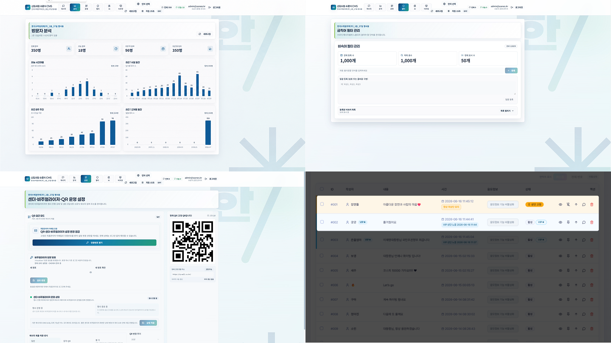This screenshot has width=611, height=343.
Task: Click the unpin icon on message #001
Action: (x=568, y=205)
